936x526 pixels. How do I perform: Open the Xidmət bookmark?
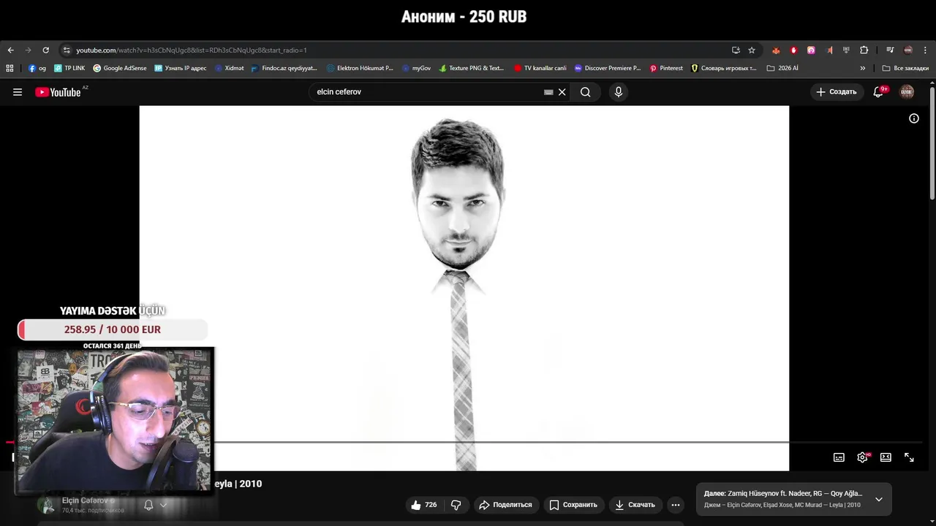(229, 68)
